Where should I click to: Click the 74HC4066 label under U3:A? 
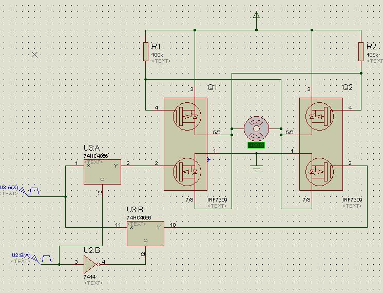coord(95,156)
